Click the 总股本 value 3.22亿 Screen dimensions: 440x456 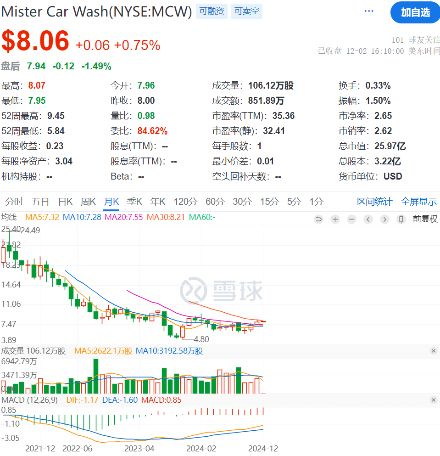click(x=388, y=161)
